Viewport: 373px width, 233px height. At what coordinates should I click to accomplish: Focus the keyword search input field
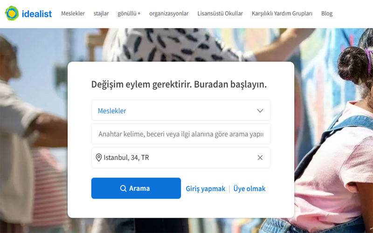(181, 134)
